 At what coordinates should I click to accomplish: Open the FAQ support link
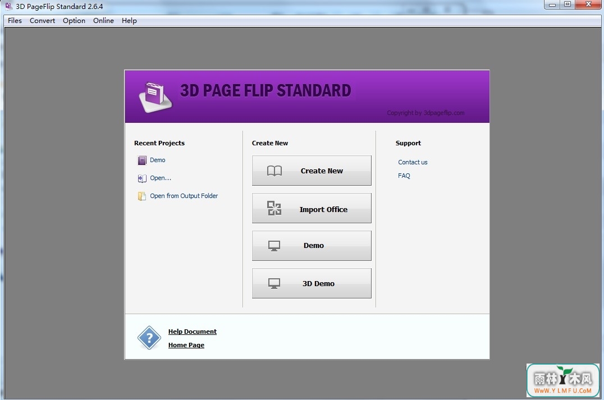pos(404,176)
